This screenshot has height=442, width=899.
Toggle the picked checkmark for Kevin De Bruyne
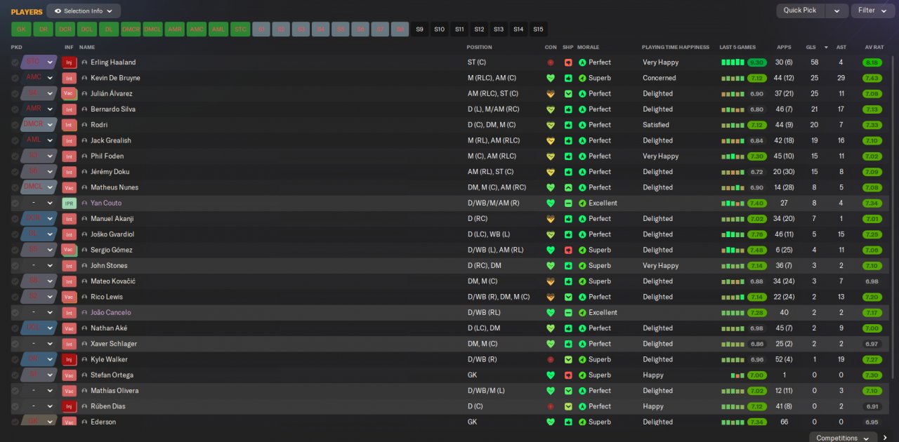point(15,78)
